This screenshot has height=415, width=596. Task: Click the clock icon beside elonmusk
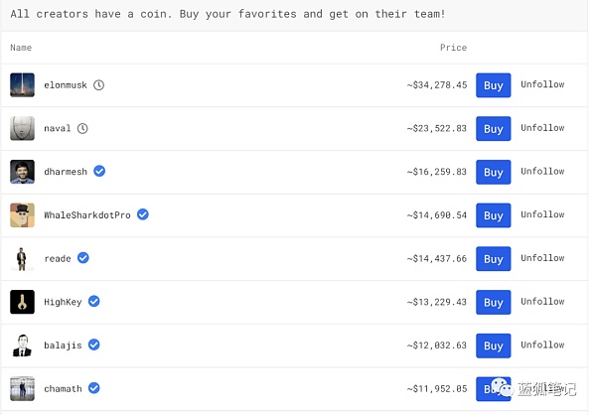[98, 85]
